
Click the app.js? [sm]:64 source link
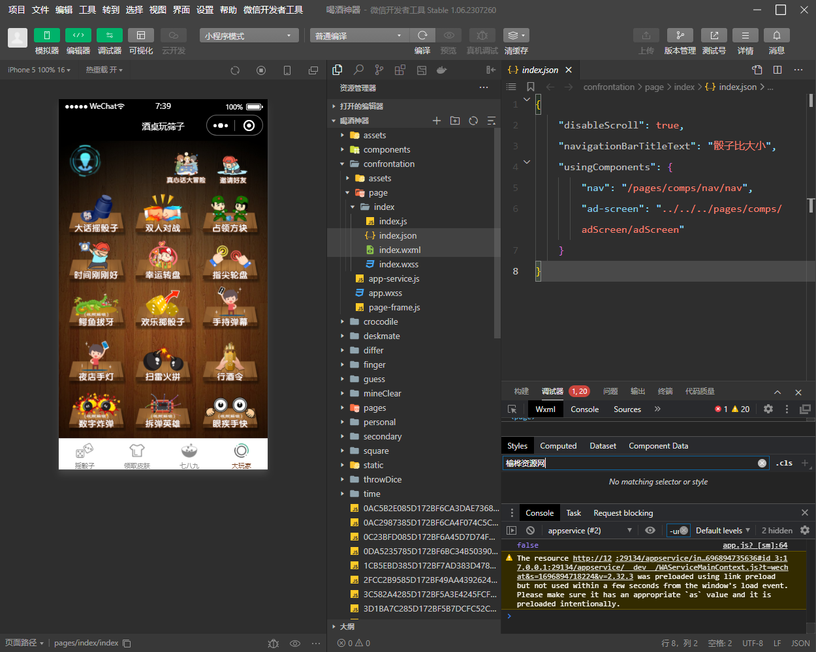tap(755, 545)
